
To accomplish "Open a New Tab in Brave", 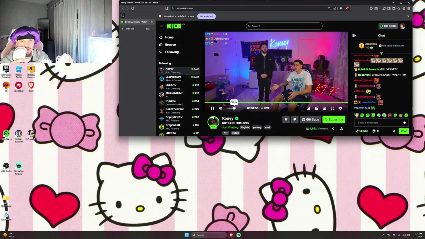I will (x=137, y=29).
